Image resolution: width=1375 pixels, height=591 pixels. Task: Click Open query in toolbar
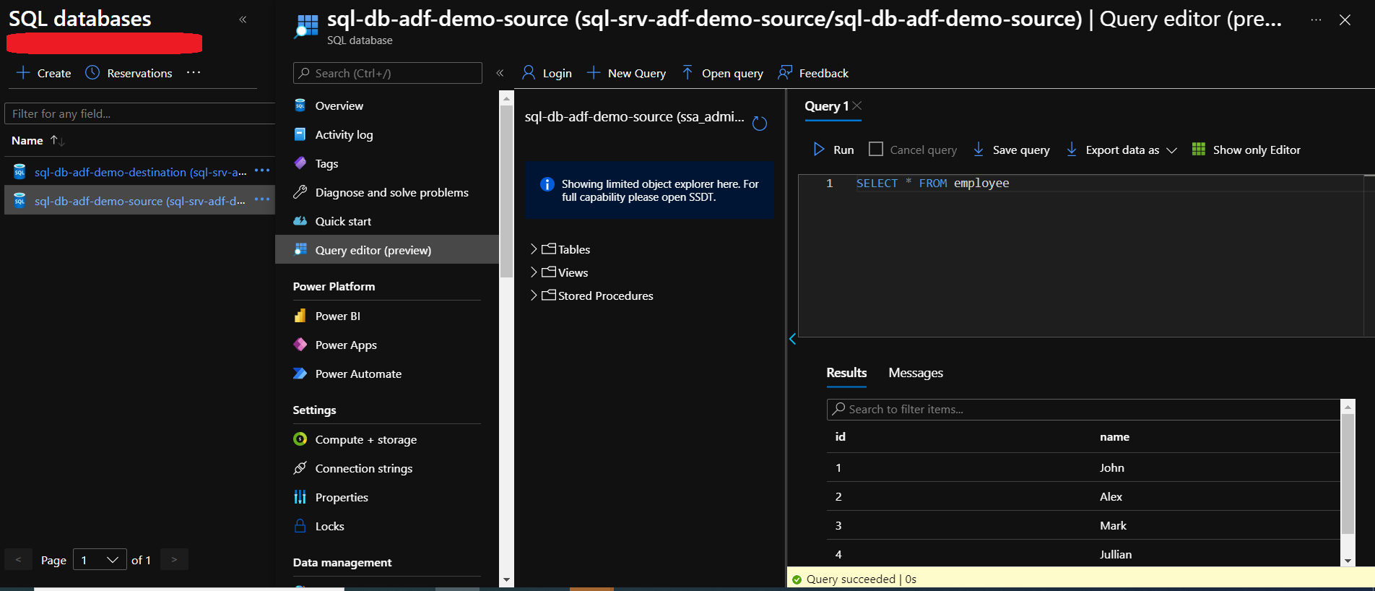(x=722, y=73)
